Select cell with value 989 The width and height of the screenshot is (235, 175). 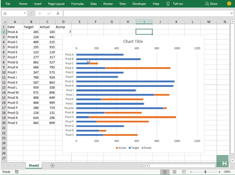point(47,103)
